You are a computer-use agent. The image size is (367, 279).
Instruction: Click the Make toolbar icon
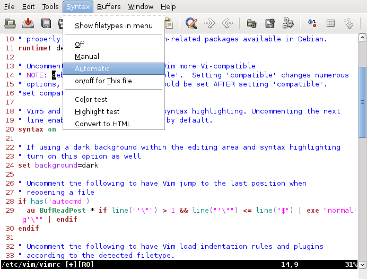coord(312,23)
